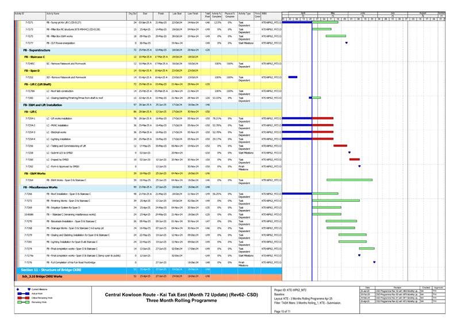Click the milestone diamond on CLP Power energization row
This screenshot has height=334, width=472.
tap(346, 43)
